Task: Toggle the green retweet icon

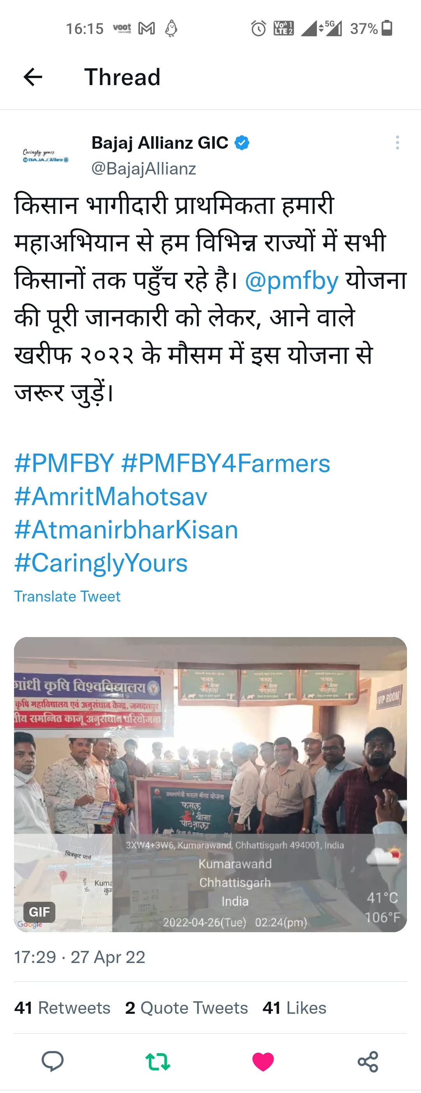Action: 157,1062
